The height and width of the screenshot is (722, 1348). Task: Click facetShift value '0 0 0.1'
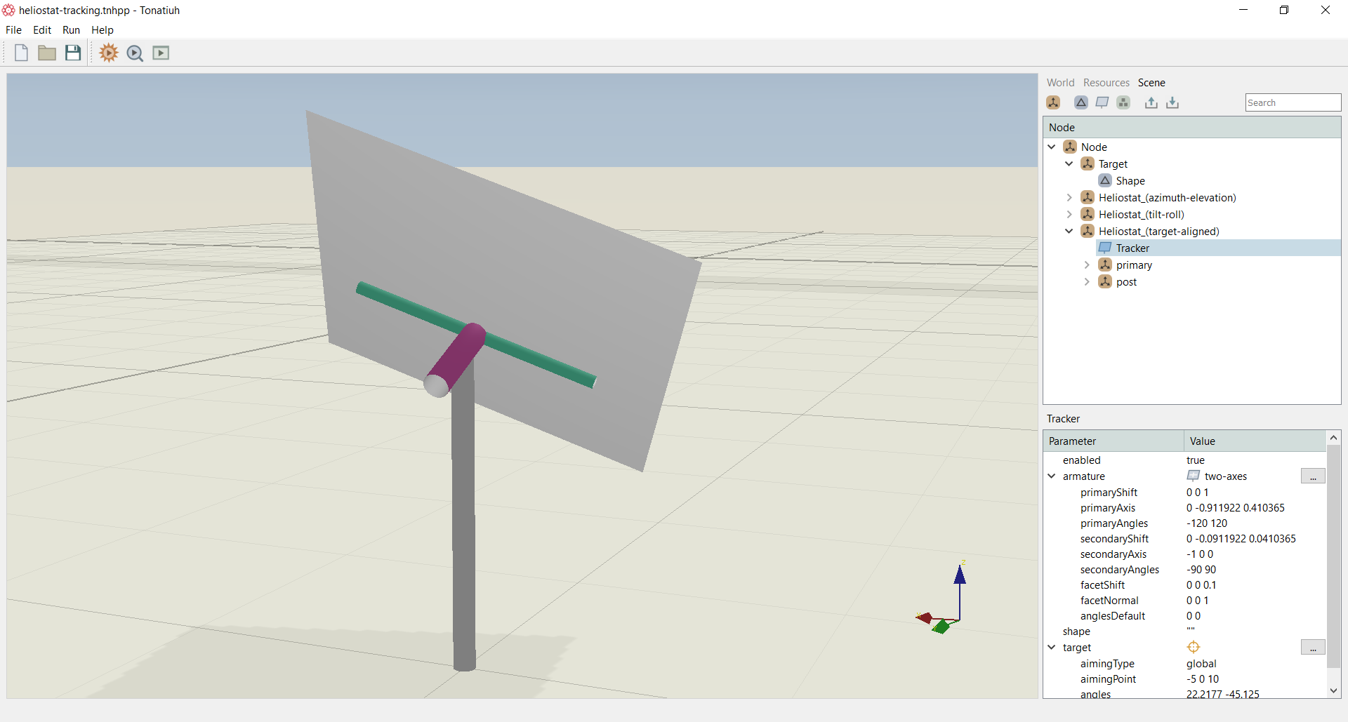pos(1201,585)
